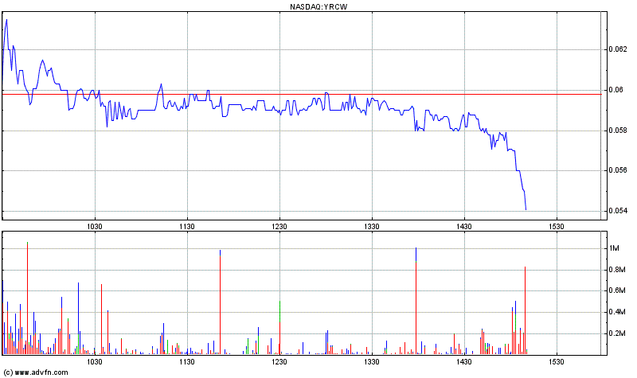Click the 0.058 price axis label
Image resolution: width=637 pixels, height=378 pixels.
tap(618, 131)
